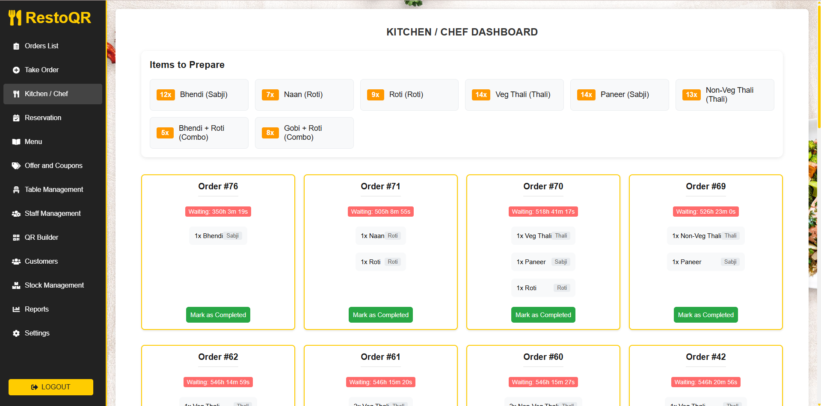Click the RestoQR logo
The height and width of the screenshot is (406, 821).
(50, 18)
